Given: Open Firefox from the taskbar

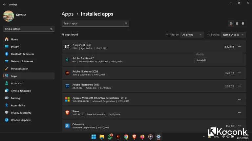Looking at the screenshot, I should [142, 137].
